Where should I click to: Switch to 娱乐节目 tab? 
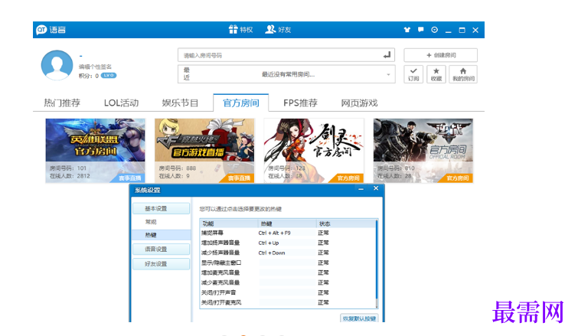(x=180, y=103)
